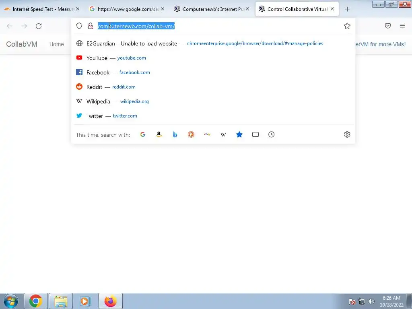Click the insecure connection padlock icon
The width and height of the screenshot is (412, 309).
pos(91,26)
